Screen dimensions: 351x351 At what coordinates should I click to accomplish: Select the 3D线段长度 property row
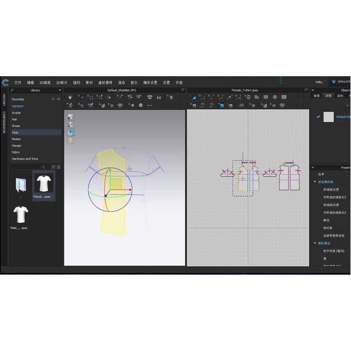[331, 205]
